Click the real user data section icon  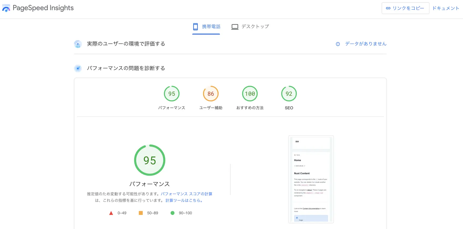(78, 44)
